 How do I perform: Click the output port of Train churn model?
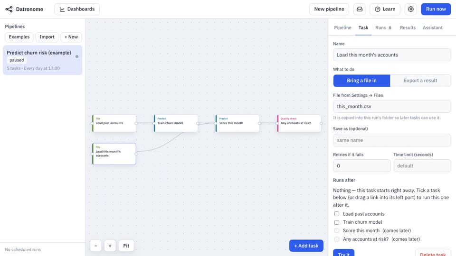198,123
